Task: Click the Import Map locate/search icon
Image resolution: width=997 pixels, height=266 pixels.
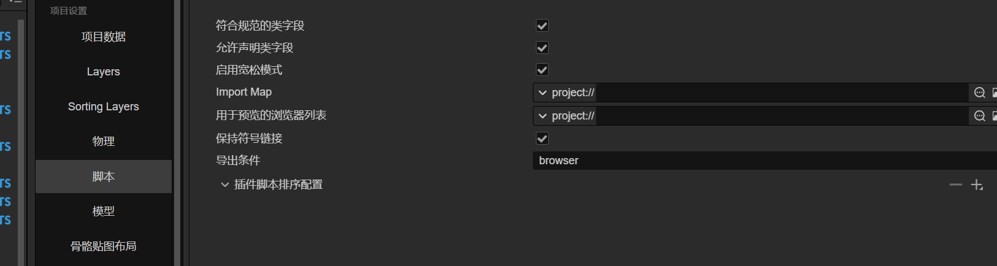Action: tap(979, 93)
